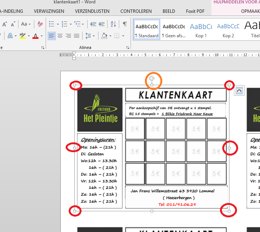This screenshot has height=232, width=260.
Task: Open the VERWIJZINGEN ribbon tab
Action: click(x=49, y=11)
